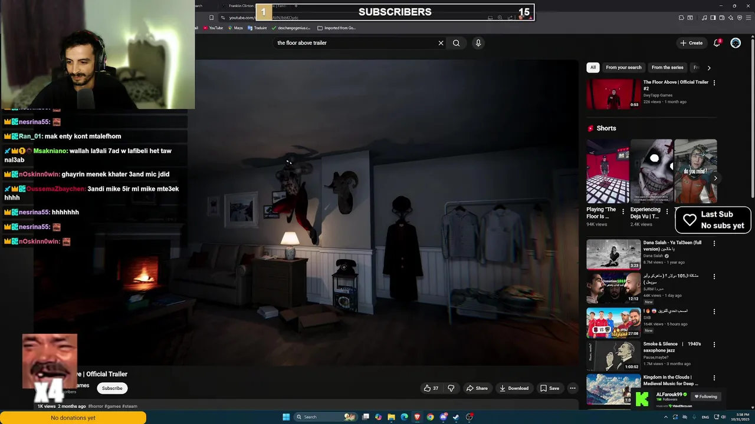Viewport: 755px width, 424px height.
Task: Select the From your search chip
Action: [x=623, y=68]
